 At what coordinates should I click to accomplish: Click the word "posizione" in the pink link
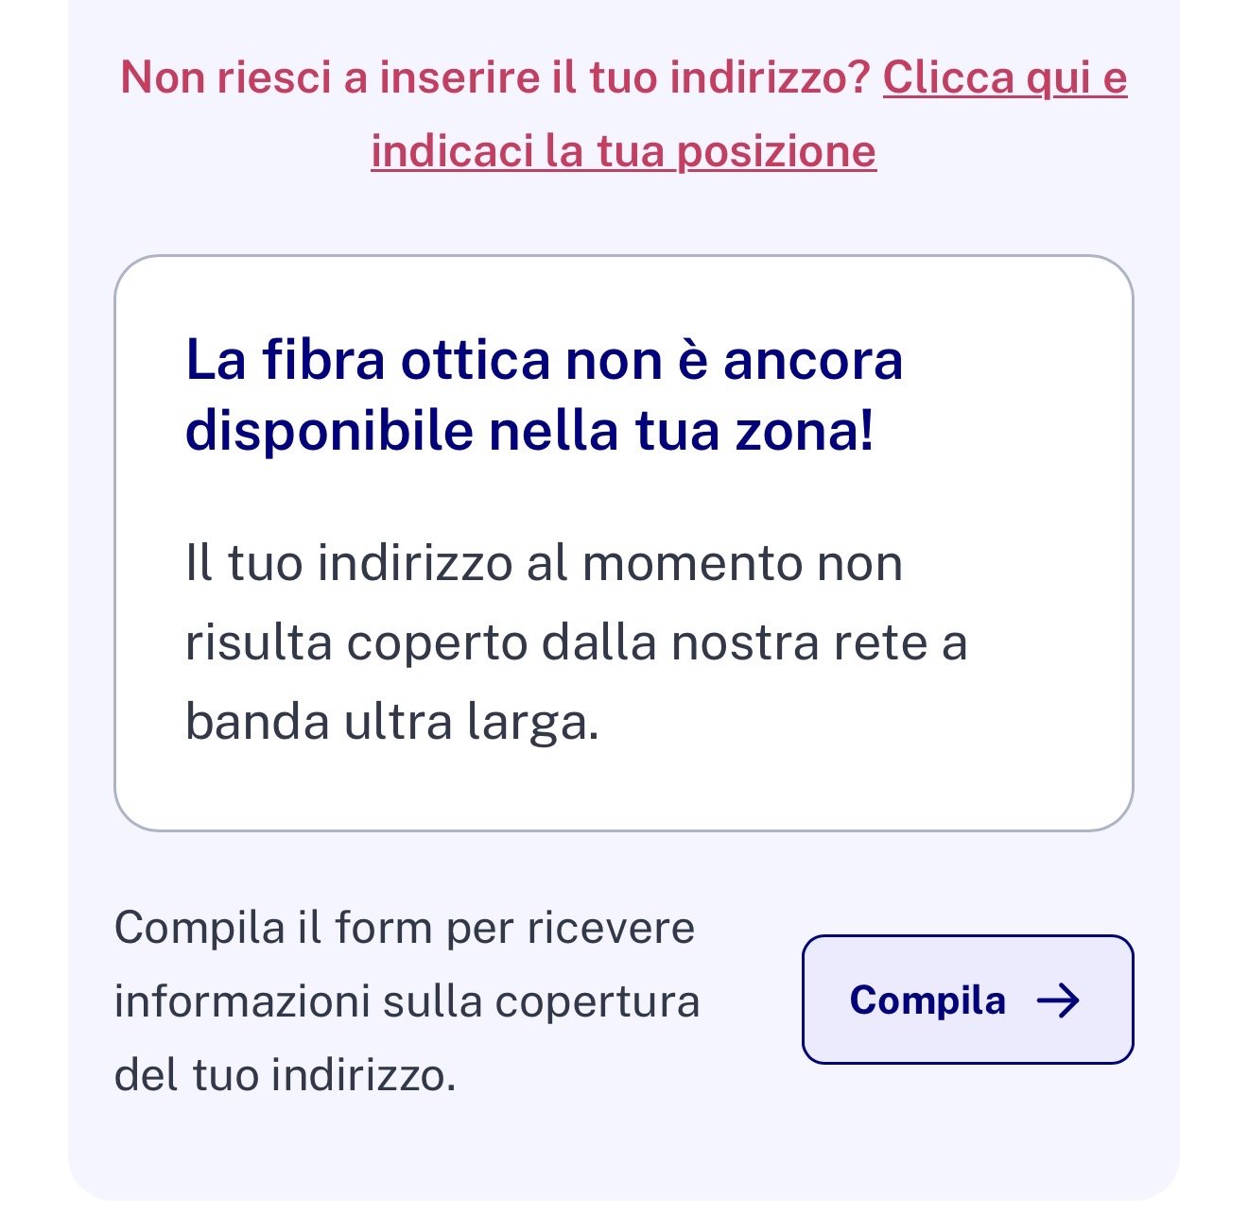pyautogui.click(x=777, y=151)
